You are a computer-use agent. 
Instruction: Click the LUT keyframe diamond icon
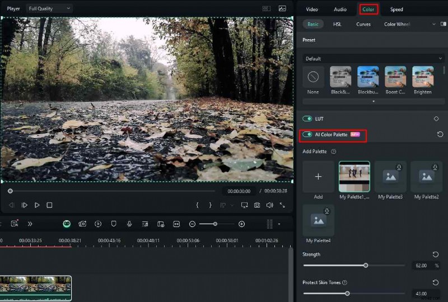coord(436,119)
